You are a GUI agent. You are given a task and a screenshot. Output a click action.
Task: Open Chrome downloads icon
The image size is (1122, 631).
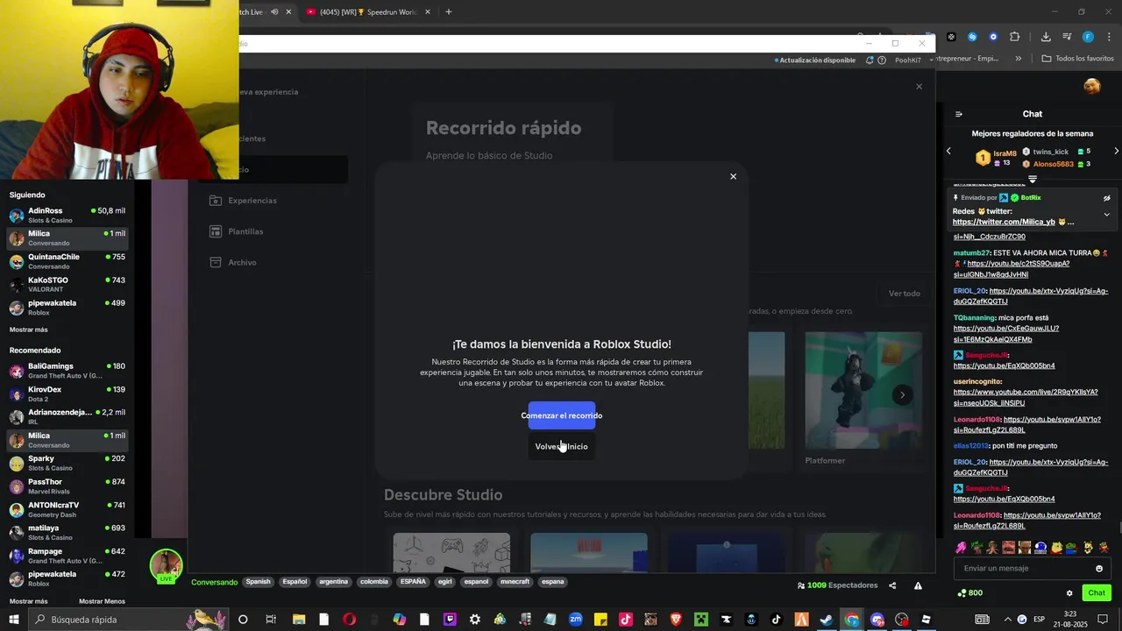1046,37
